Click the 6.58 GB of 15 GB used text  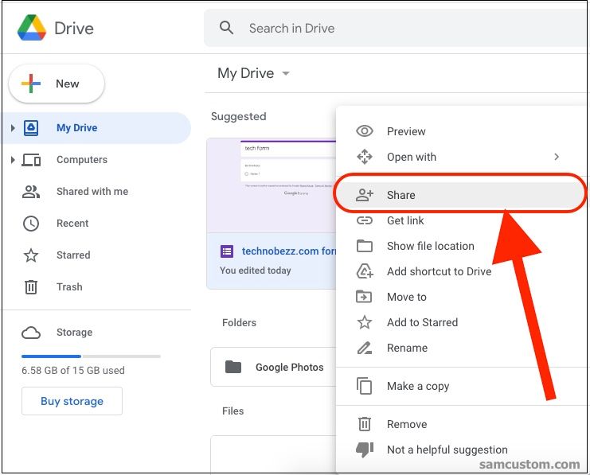click(x=73, y=371)
